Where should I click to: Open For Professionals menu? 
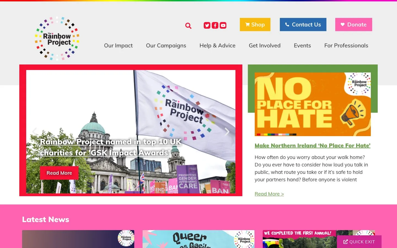346,45
